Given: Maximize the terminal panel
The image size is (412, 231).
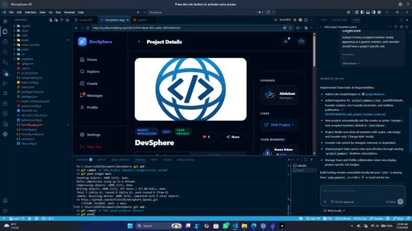Looking at the screenshot, I should (306, 160).
